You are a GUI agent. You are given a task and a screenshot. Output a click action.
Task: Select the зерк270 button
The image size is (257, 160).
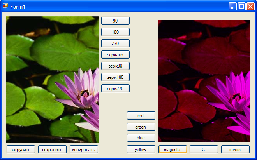(x=115, y=89)
